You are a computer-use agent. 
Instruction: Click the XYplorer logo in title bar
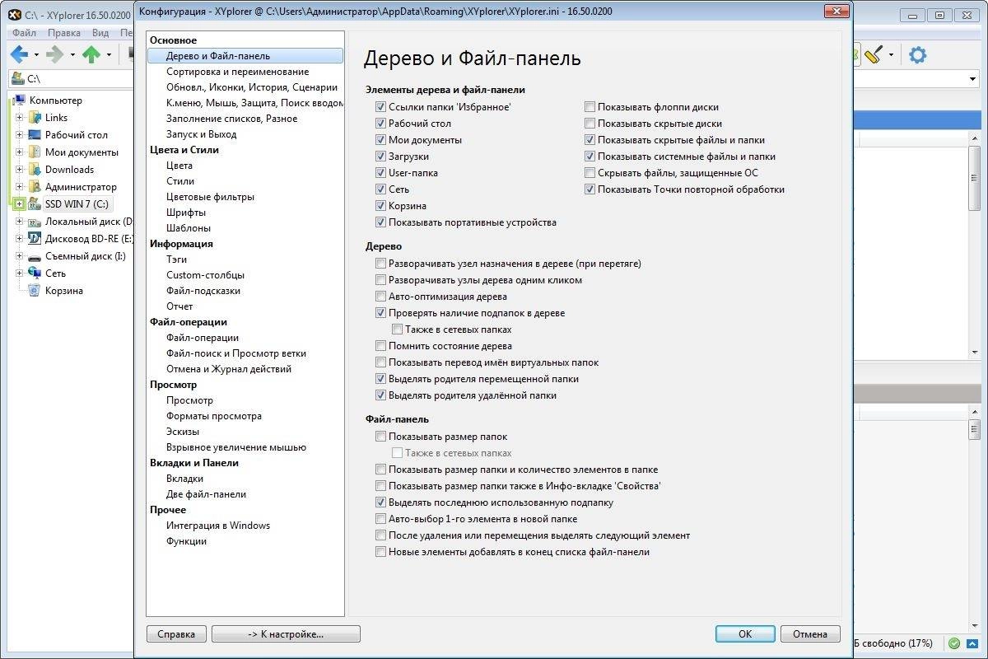(x=13, y=15)
